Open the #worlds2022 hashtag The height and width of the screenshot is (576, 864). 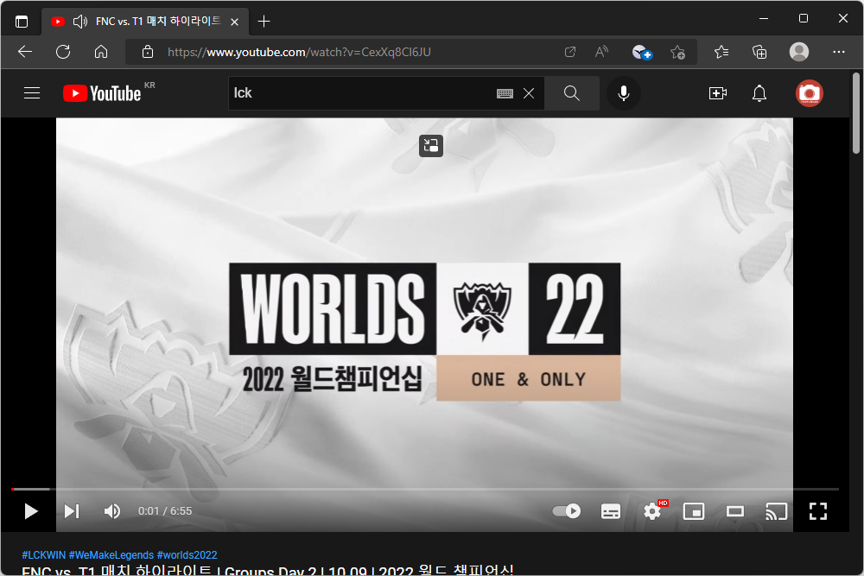(x=187, y=555)
